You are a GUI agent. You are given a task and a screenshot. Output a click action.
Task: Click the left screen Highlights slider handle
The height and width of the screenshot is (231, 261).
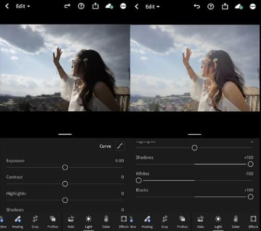65,200
